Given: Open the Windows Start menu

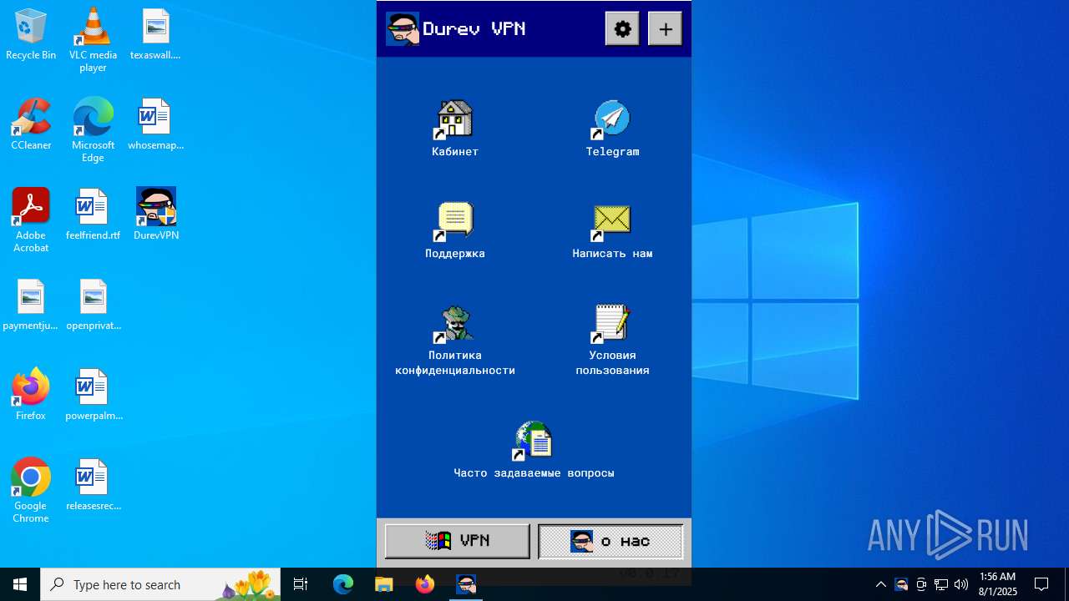Looking at the screenshot, I should pyautogui.click(x=20, y=584).
